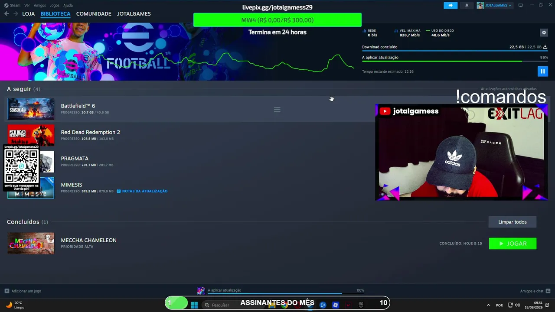The height and width of the screenshot is (312, 555).
Task: Play MECCHA CHAMELEON with JOGAR button
Action: [x=513, y=244]
